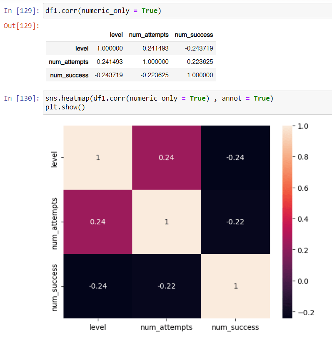This screenshot has width=332, height=339.
Task: Click into the df1.corr code cell
Action: [x=187, y=11]
